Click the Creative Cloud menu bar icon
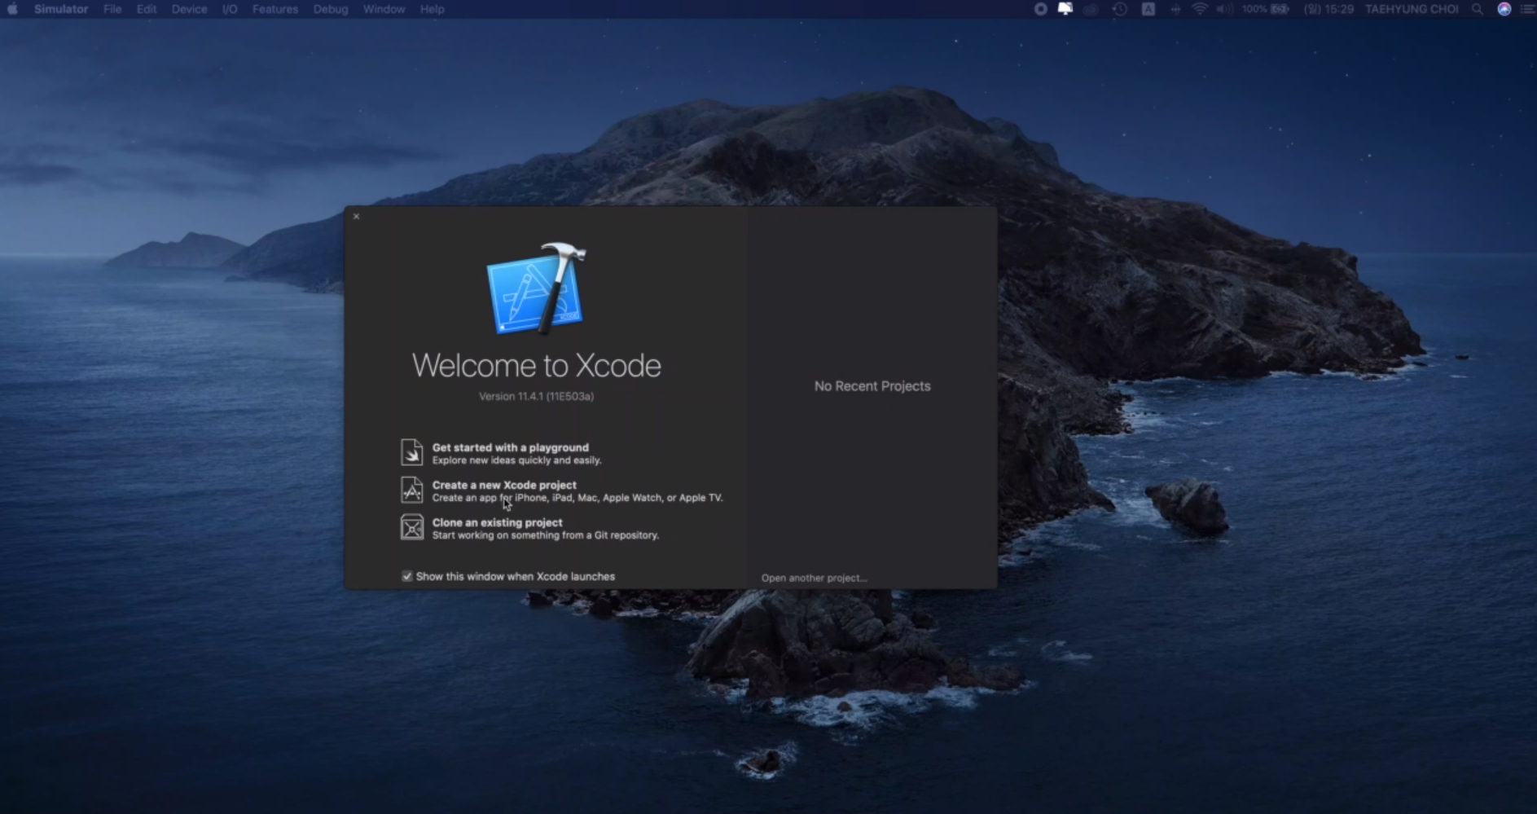The image size is (1537, 814). 1091,9
